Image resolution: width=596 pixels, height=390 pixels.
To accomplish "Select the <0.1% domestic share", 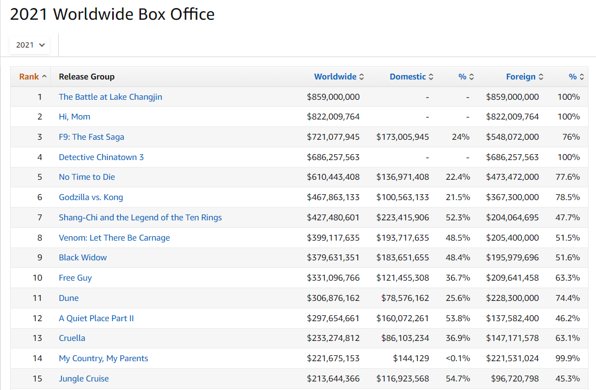I will pyautogui.click(x=458, y=358).
